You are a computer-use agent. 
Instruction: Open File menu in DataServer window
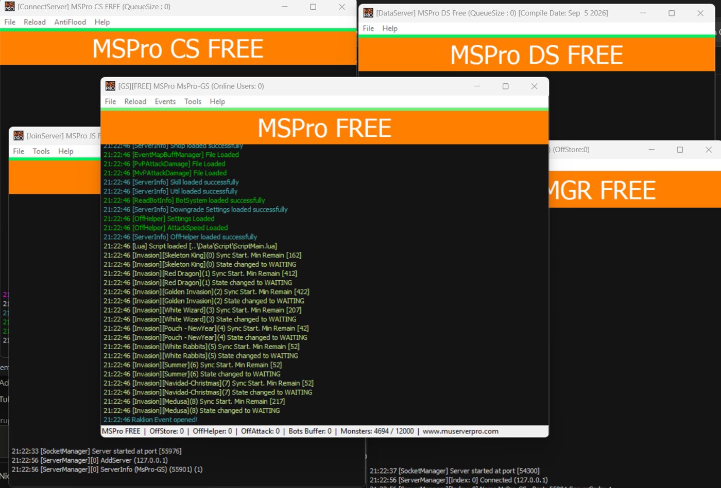368,28
